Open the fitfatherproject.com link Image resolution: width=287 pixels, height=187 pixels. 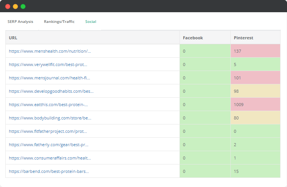pos(48,131)
